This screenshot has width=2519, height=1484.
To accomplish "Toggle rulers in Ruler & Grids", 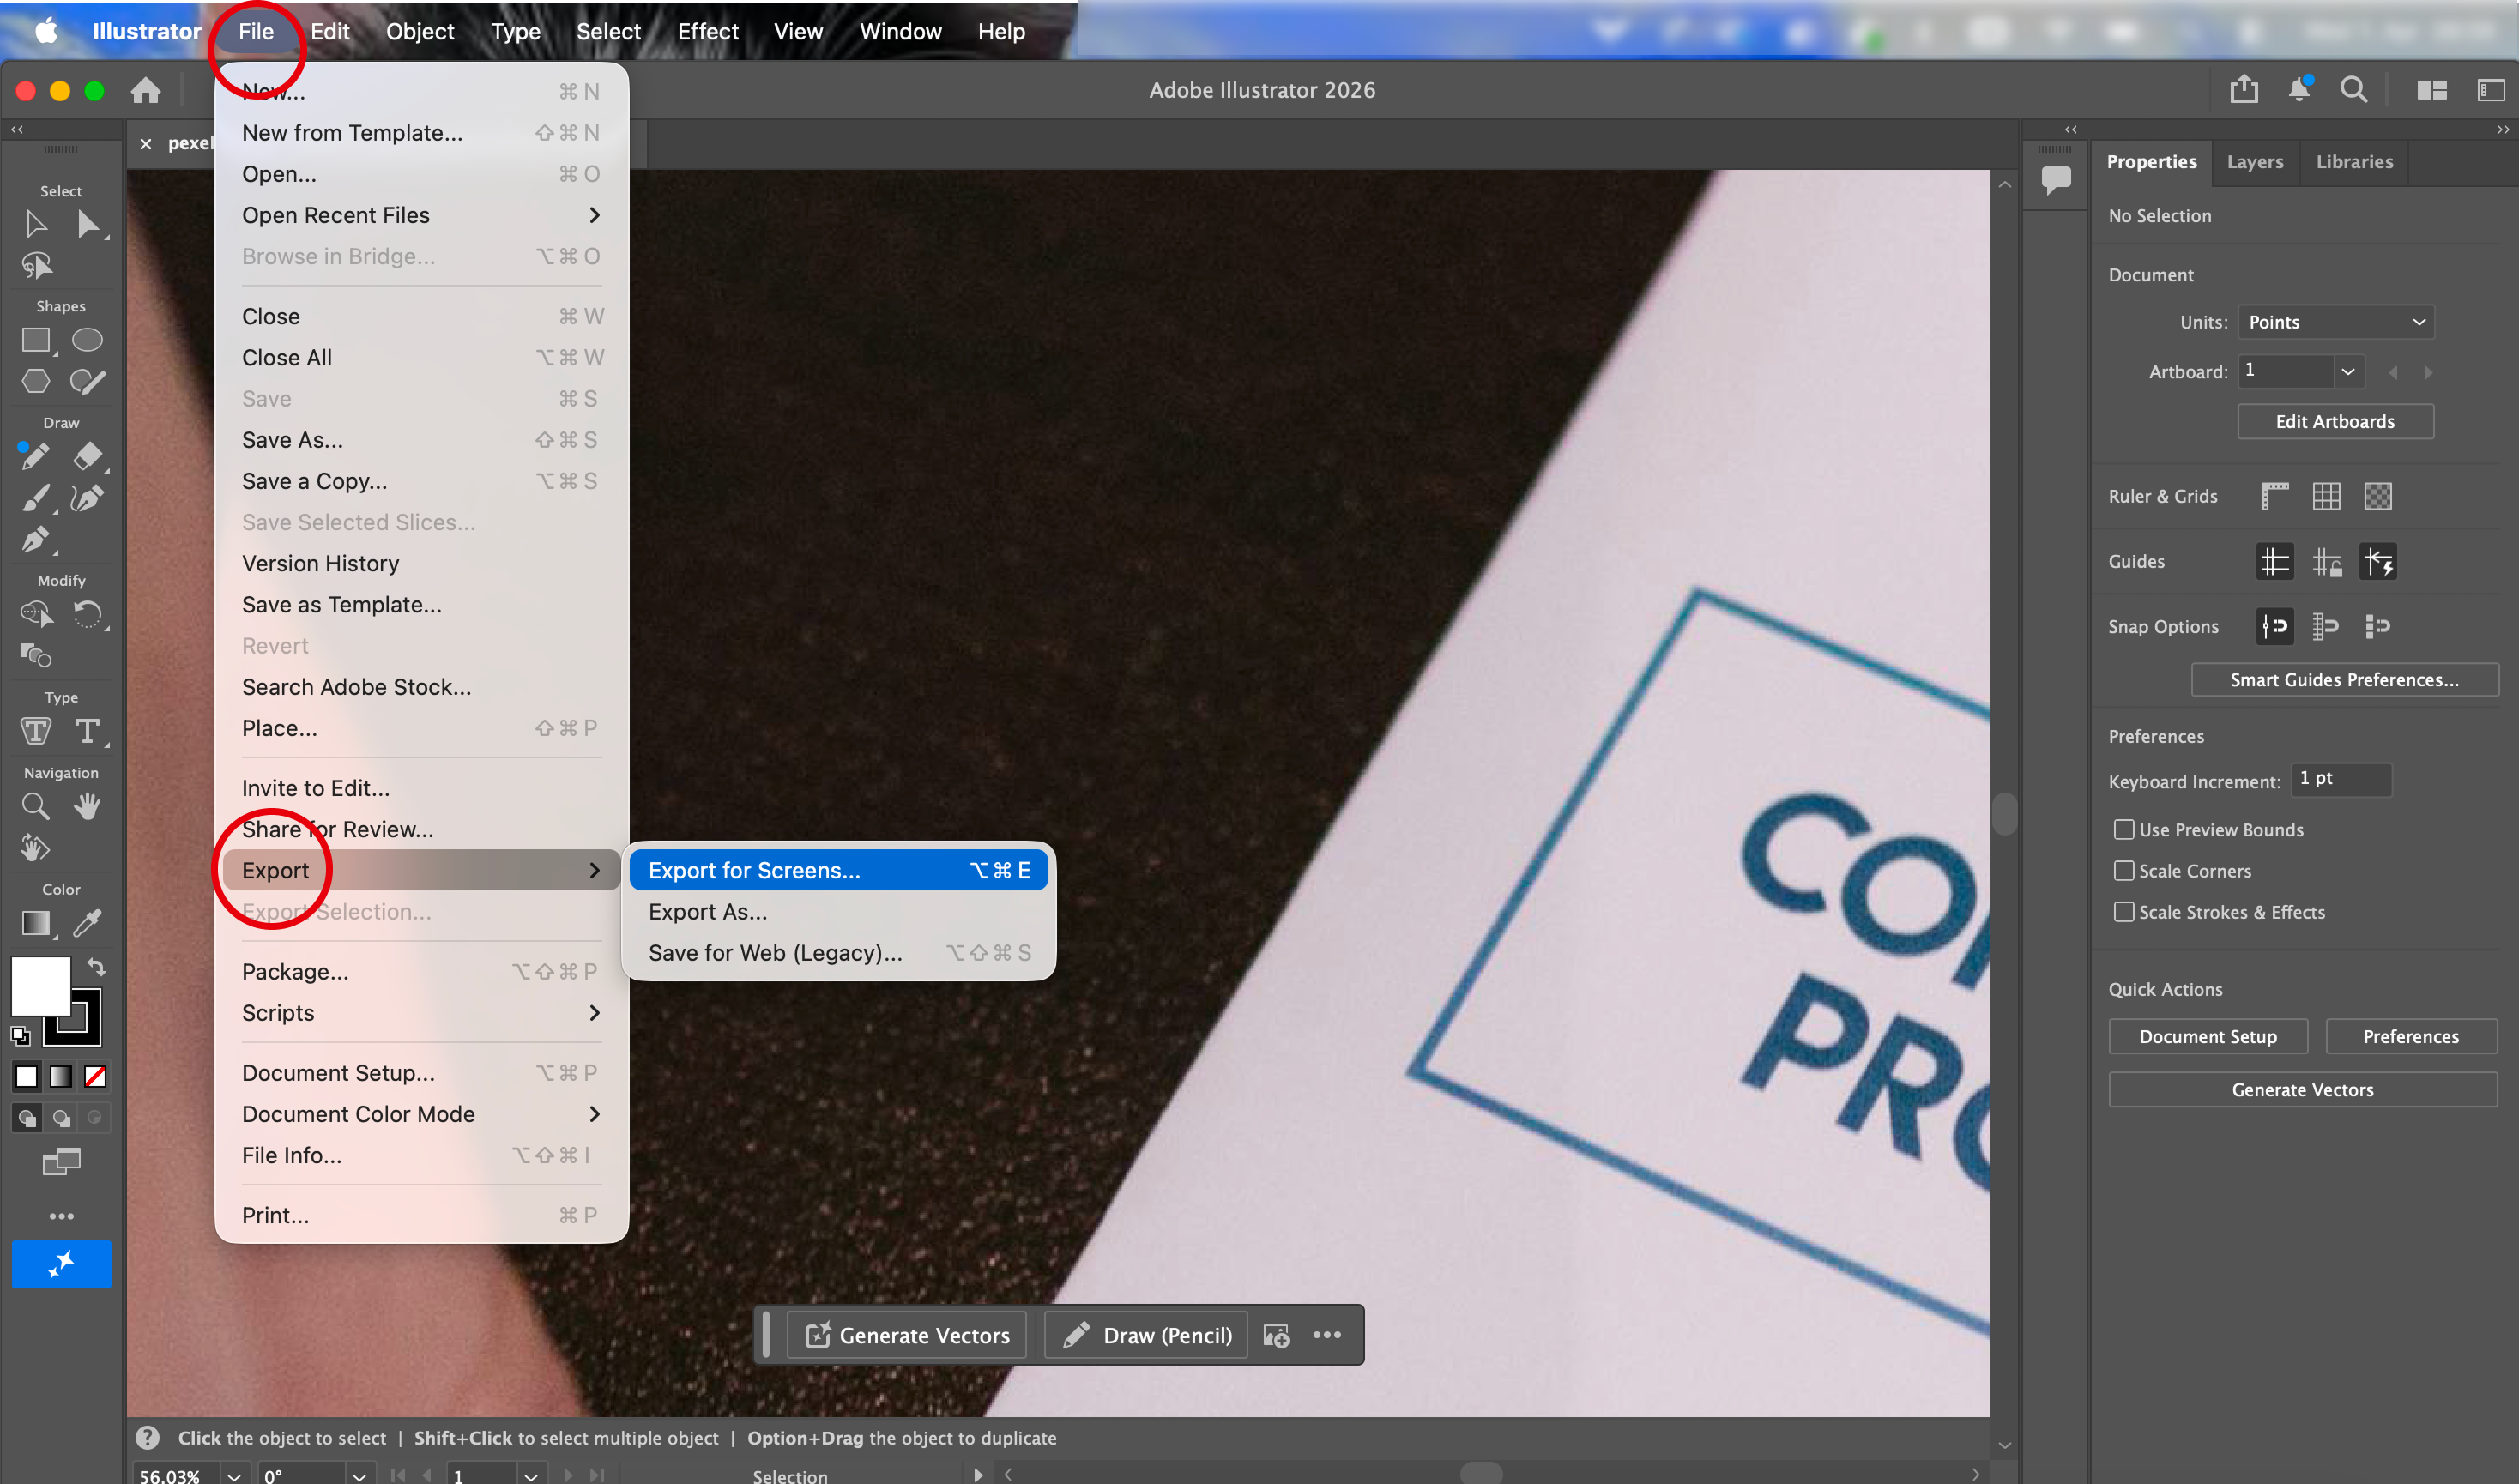I will point(2275,496).
